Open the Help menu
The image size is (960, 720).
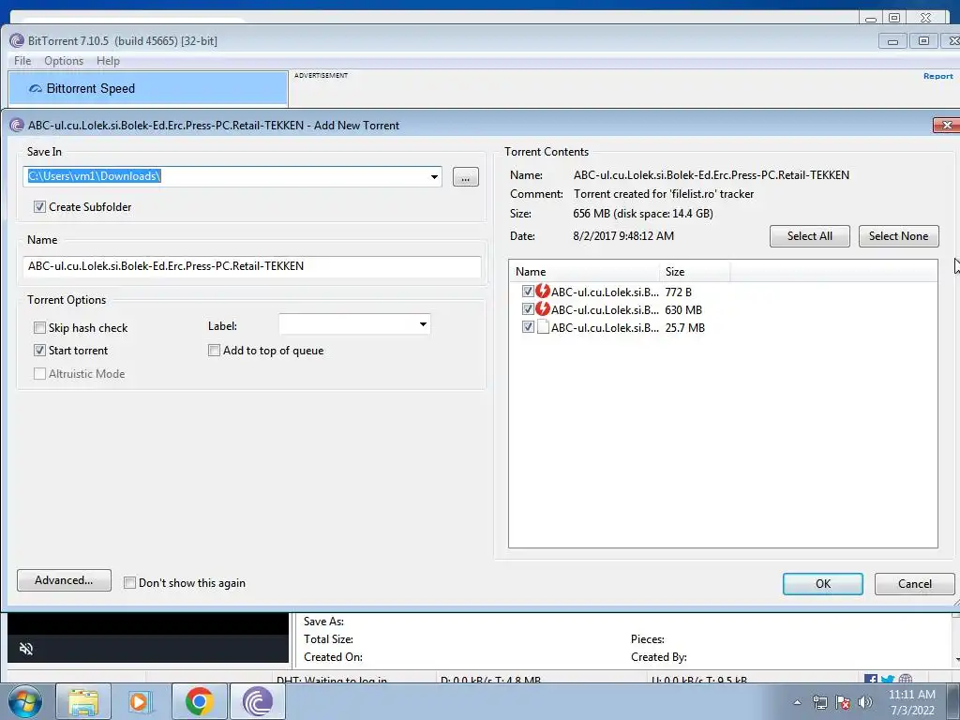coord(108,61)
